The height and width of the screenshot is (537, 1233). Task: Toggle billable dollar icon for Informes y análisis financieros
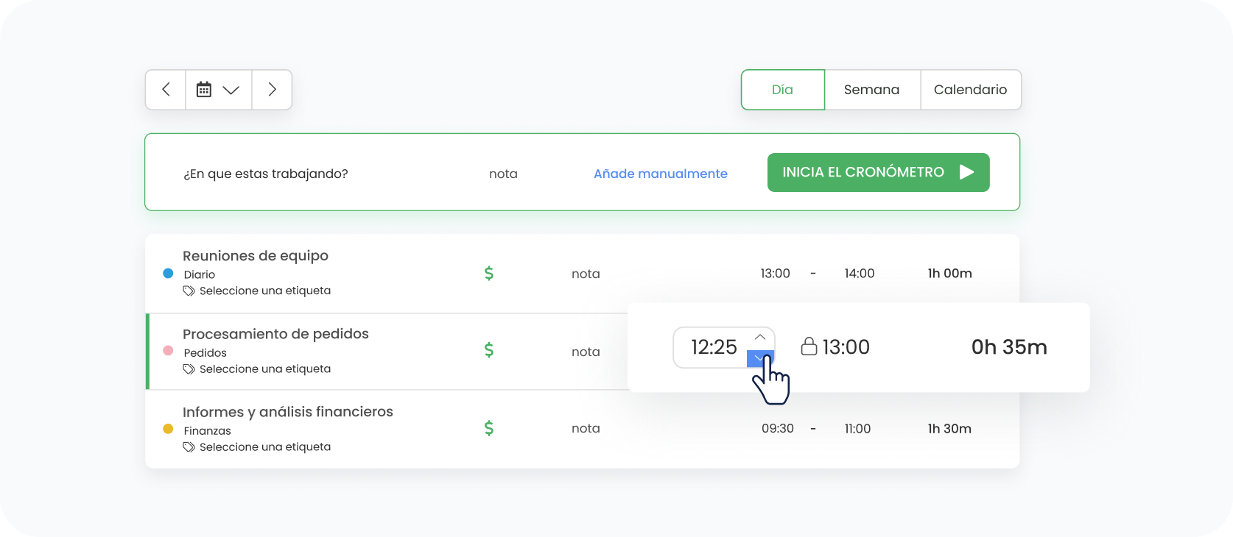(488, 428)
